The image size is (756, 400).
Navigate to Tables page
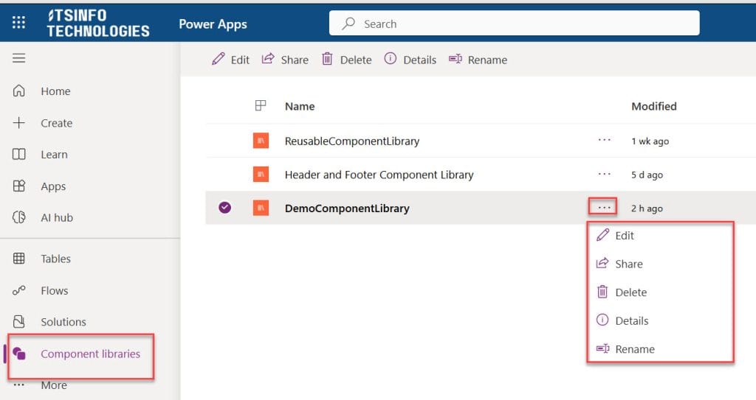(55, 259)
